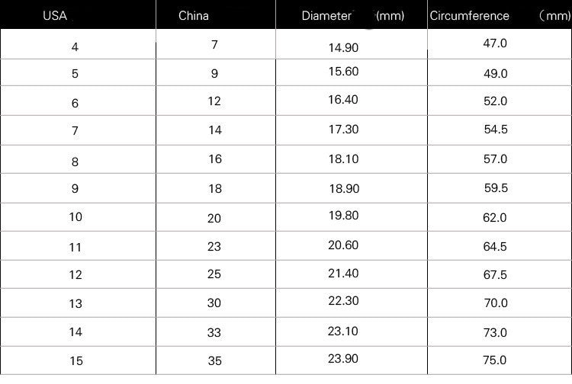This screenshot has height=384, width=572.
Task: Select the 14.90 diameter cell
Action: coord(343,47)
